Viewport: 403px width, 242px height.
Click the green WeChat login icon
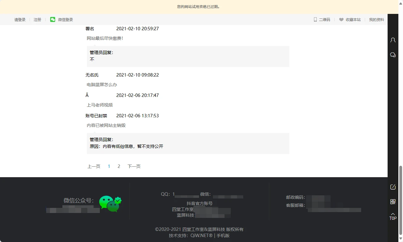pos(53,19)
